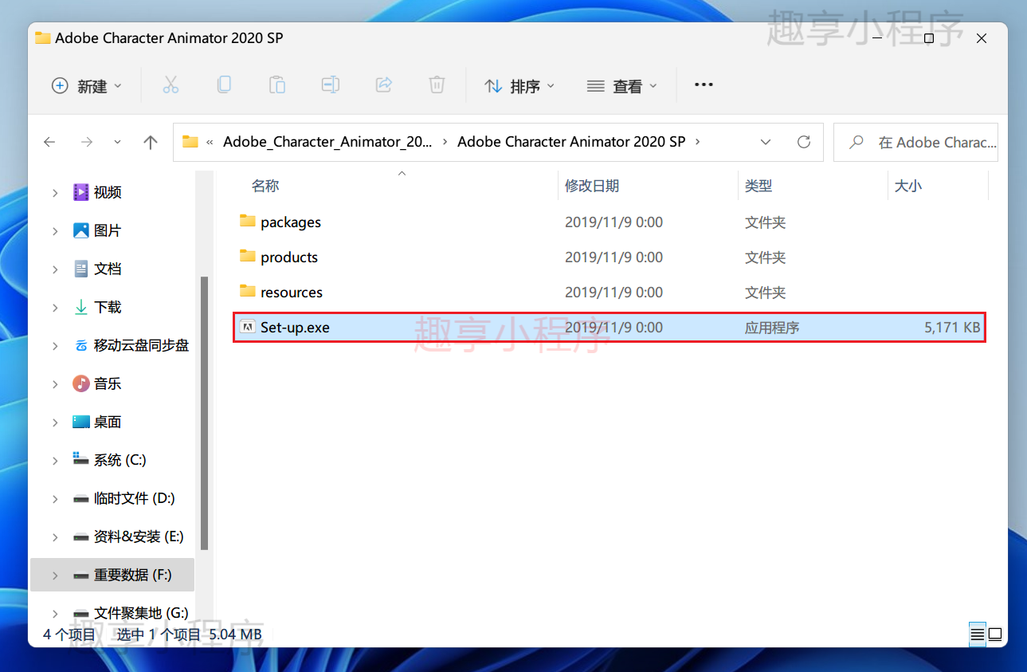Open the 查看 view dropdown
1027x672 pixels.
[622, 85]
